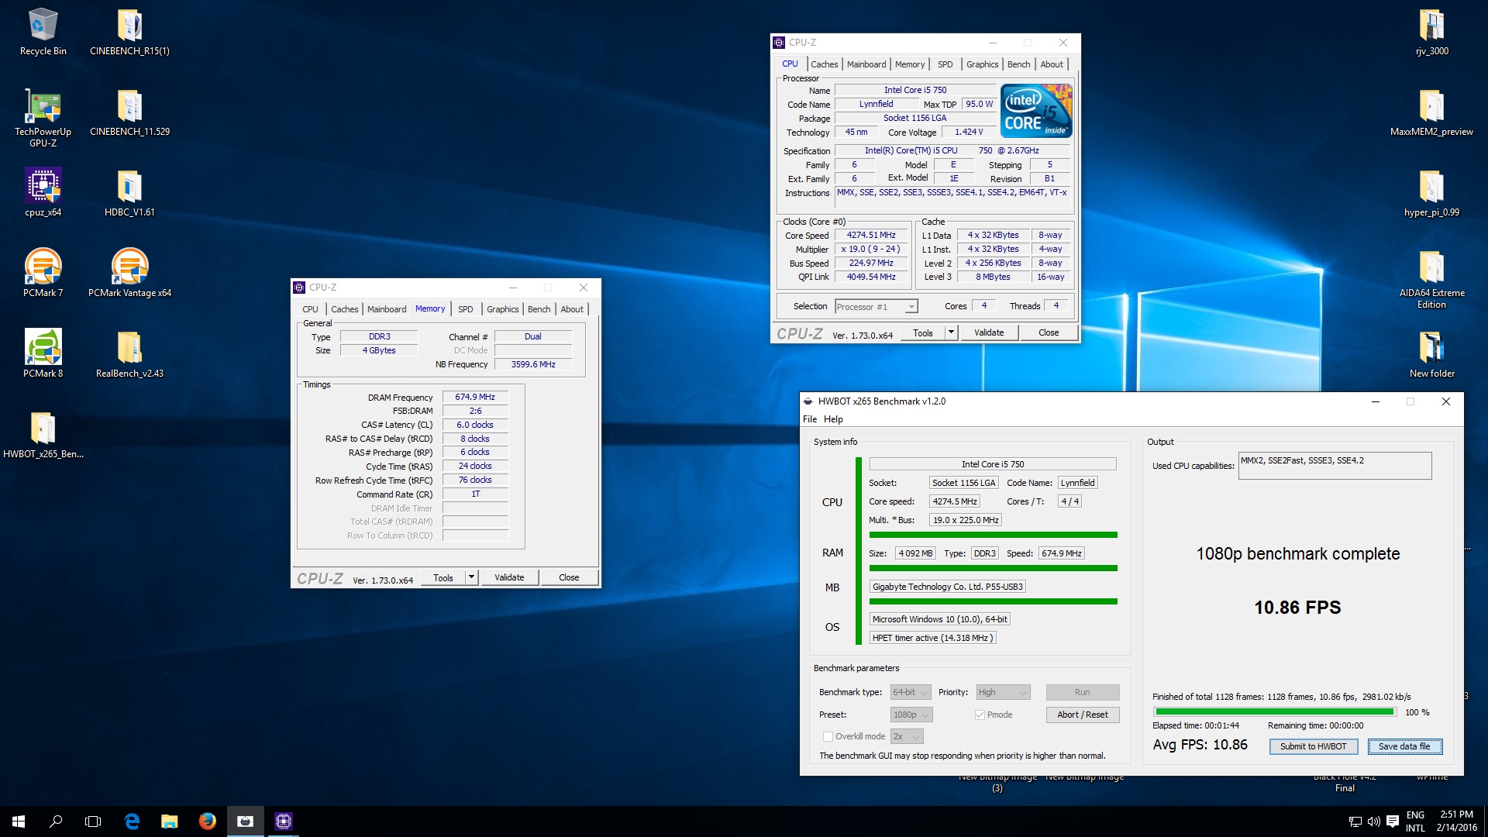Open volume control in system tray
Viewport: 1488px width, 837px height.
(1373, 821)
